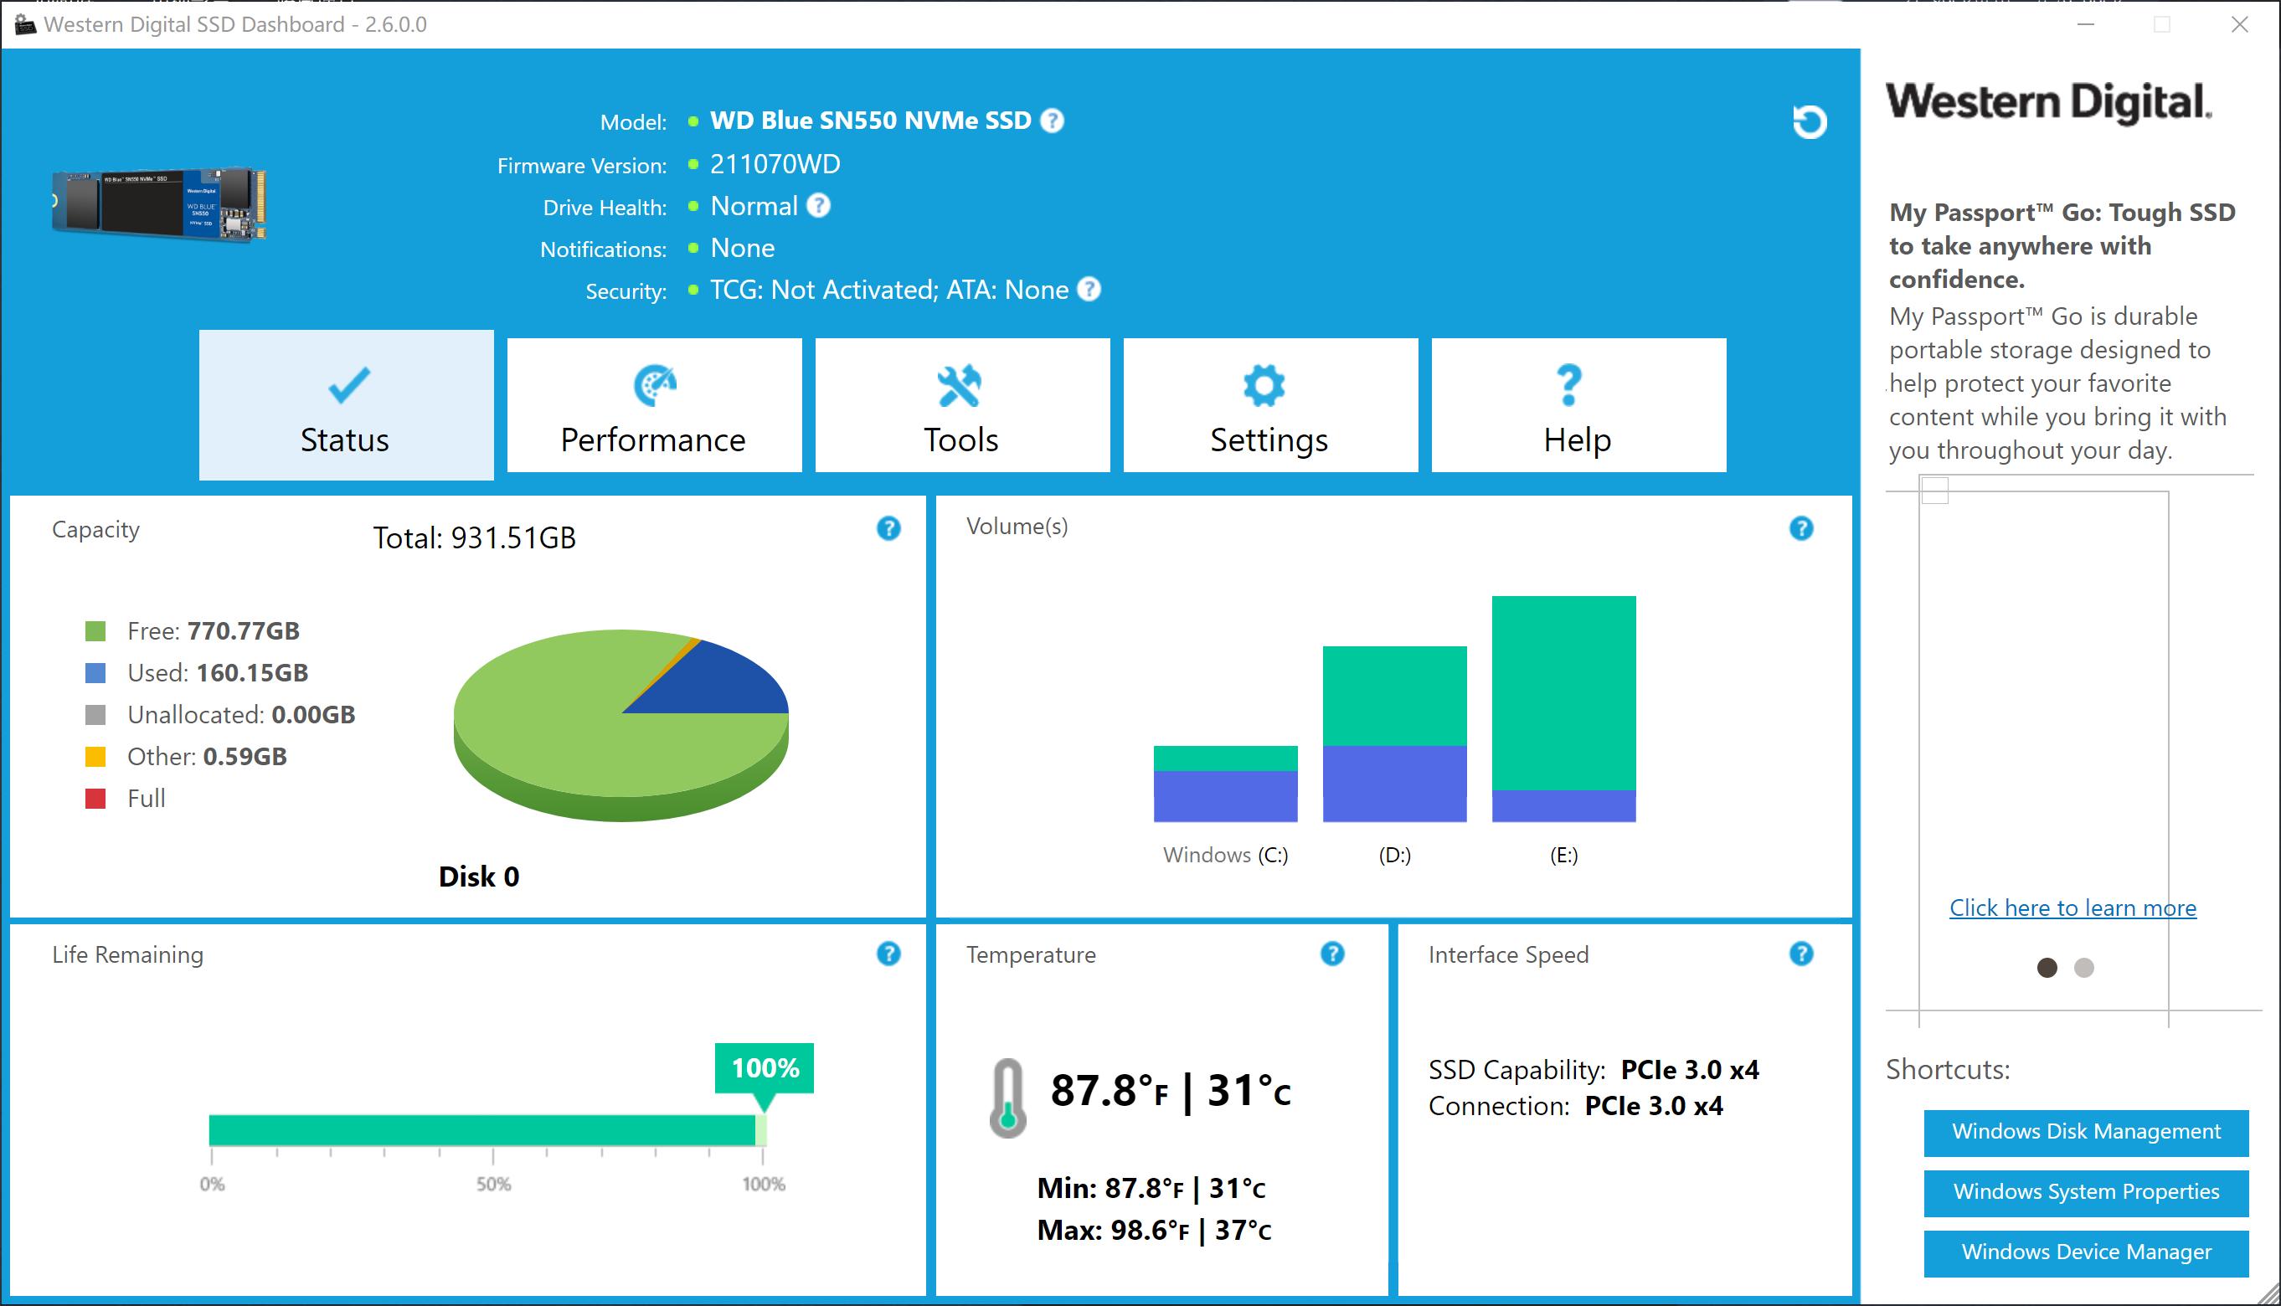Open Volume(s) panel help icon

point(1800,528)
